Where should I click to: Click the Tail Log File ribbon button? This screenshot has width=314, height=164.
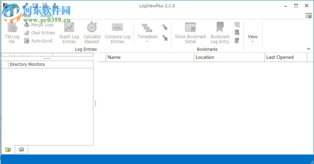[12, 33]
